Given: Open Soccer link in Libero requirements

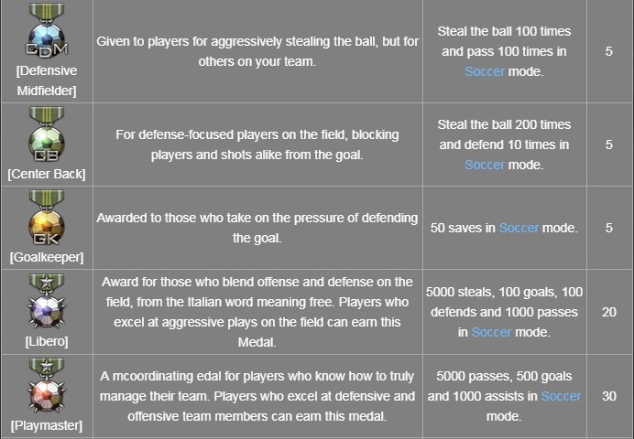Looking at the screenshot, I should (x=491, y=332).
